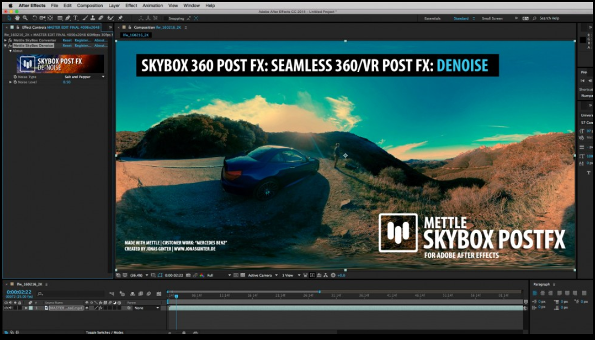Toggle the Noise Level stopwatch

[x=15, y=82]
